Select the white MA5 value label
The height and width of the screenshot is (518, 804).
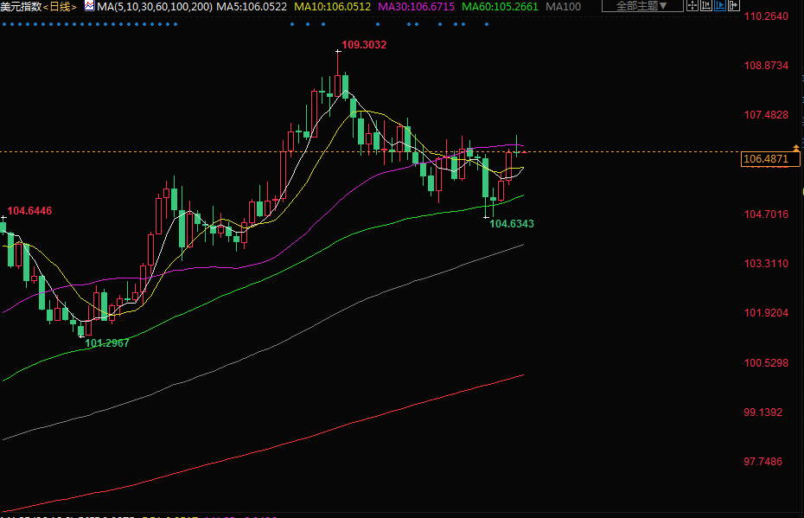pos(252,6)
